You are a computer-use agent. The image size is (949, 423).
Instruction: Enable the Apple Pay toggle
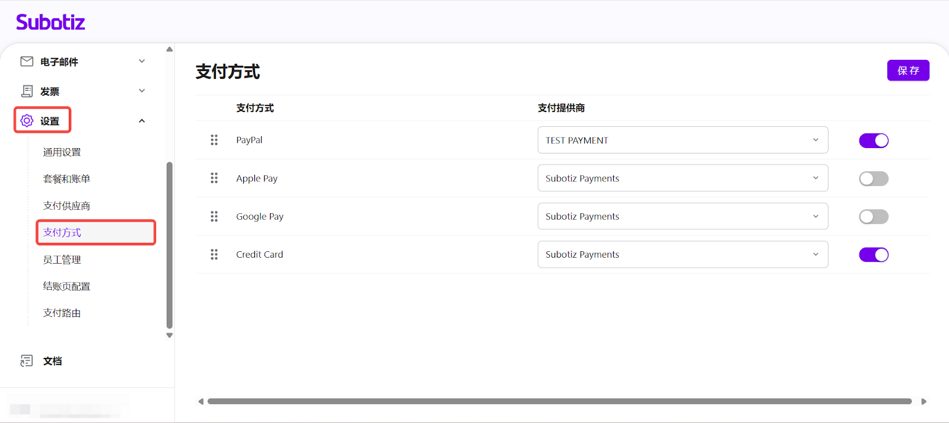[x=873, y=178]
